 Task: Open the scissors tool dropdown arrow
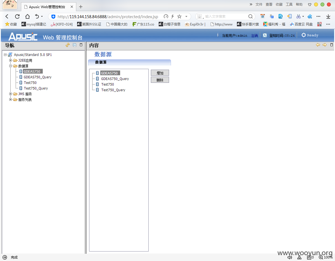(303, 17)
